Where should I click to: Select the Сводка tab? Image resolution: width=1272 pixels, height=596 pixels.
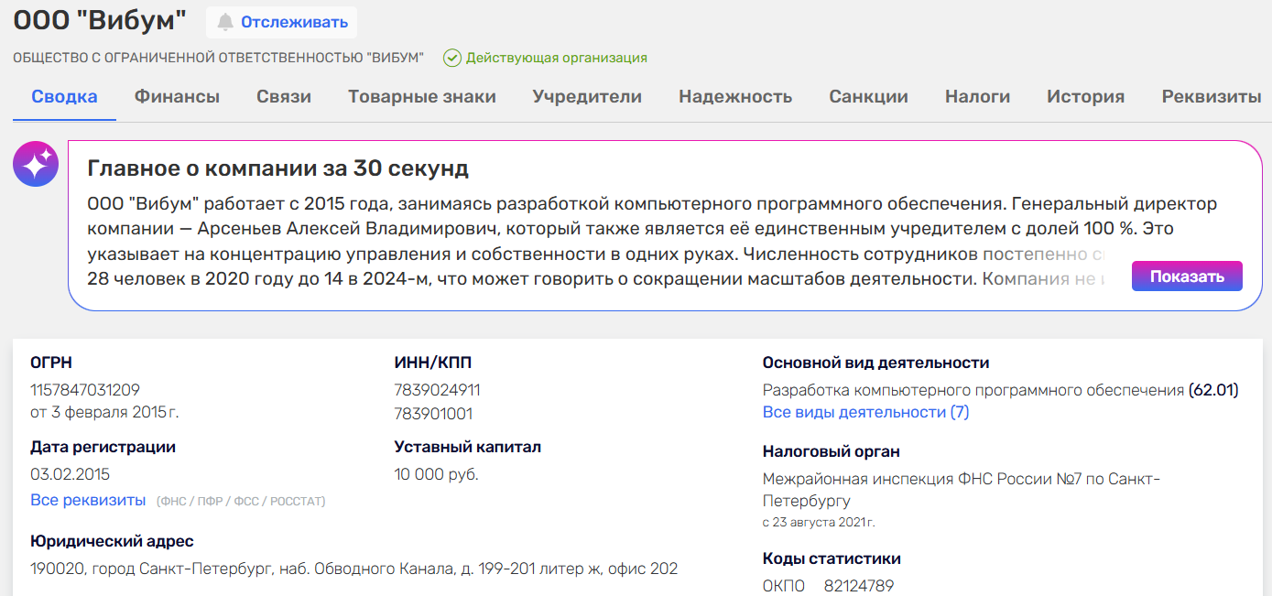tap(64, 97)
